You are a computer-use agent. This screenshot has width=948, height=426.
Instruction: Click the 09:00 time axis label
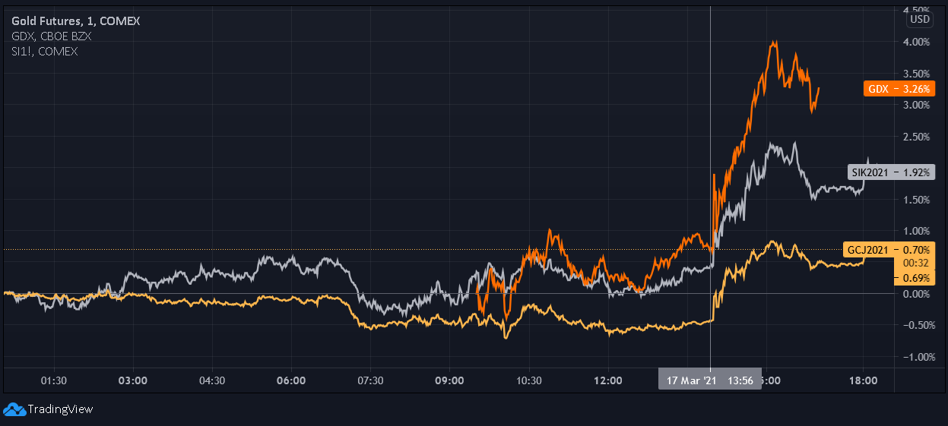pyautogui.click(x=450, y=380)
